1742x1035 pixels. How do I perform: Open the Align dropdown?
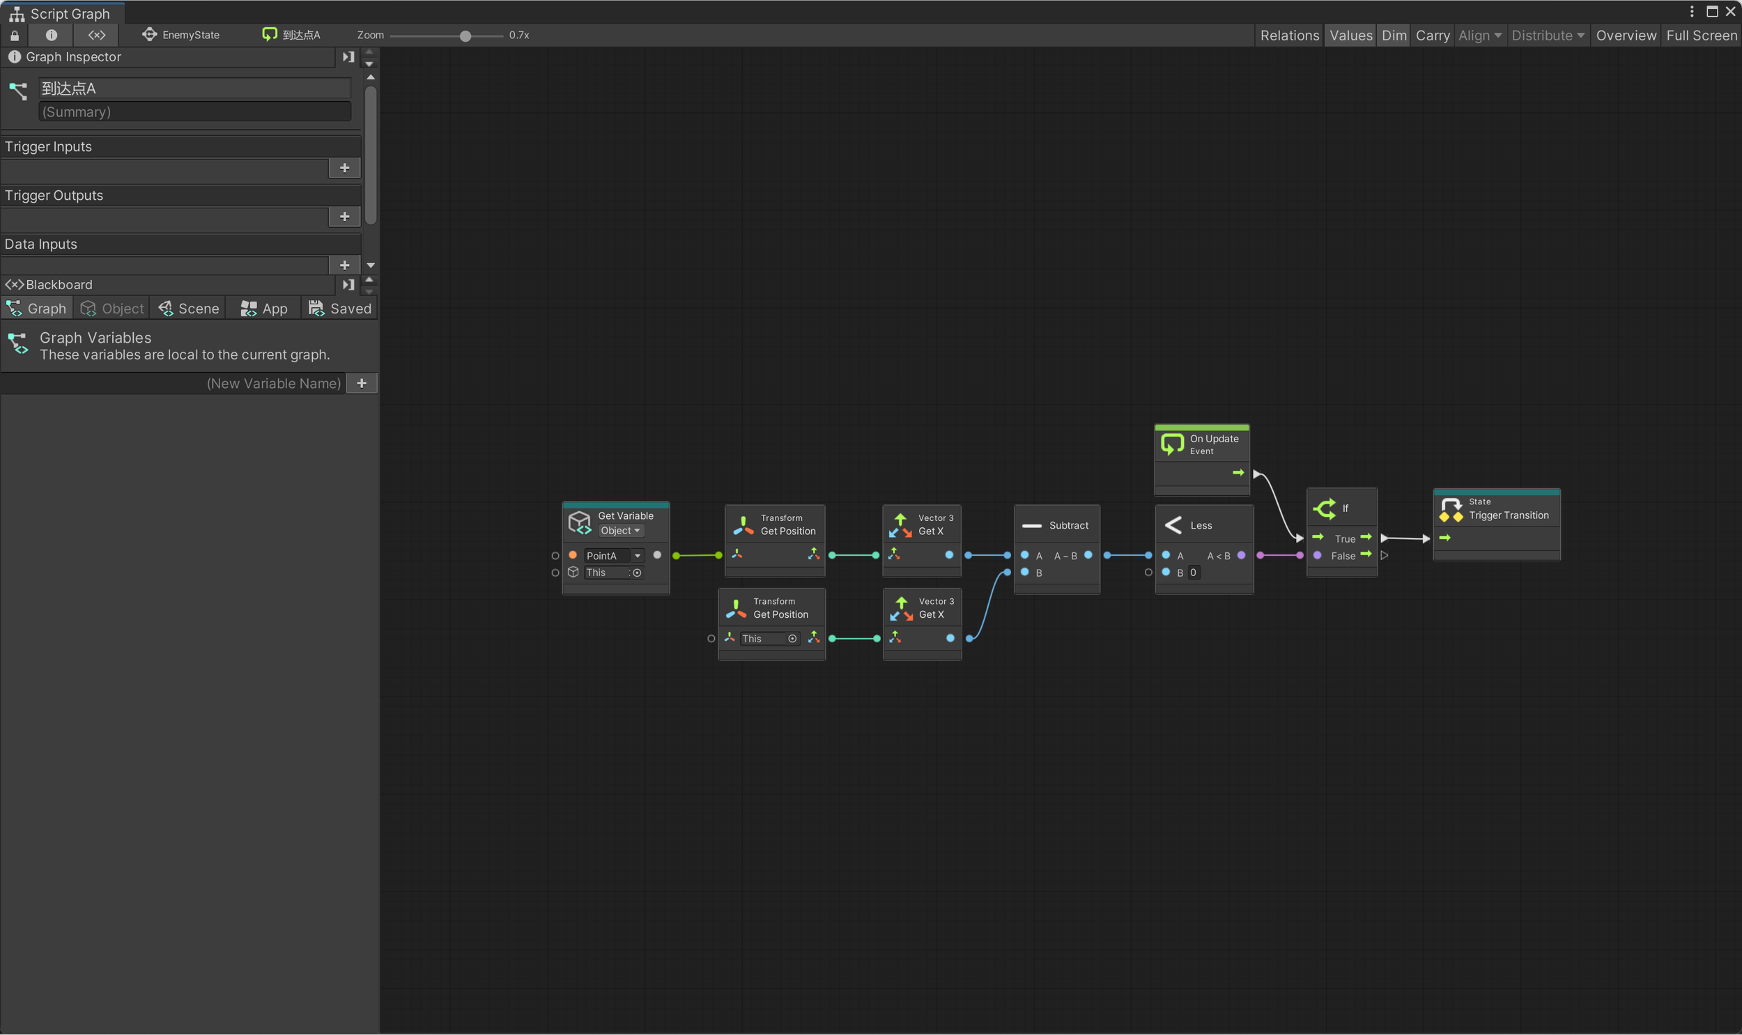point(1480,36)
